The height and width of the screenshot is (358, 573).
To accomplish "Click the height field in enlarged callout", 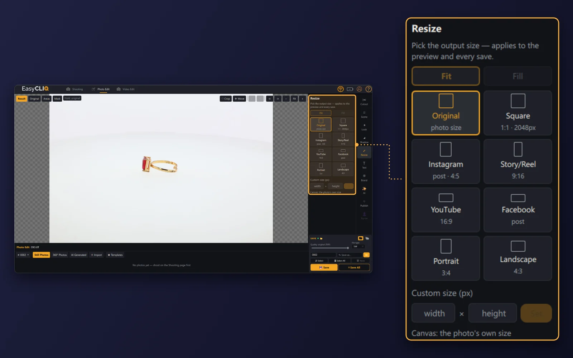I will click(x=493, y=313).
